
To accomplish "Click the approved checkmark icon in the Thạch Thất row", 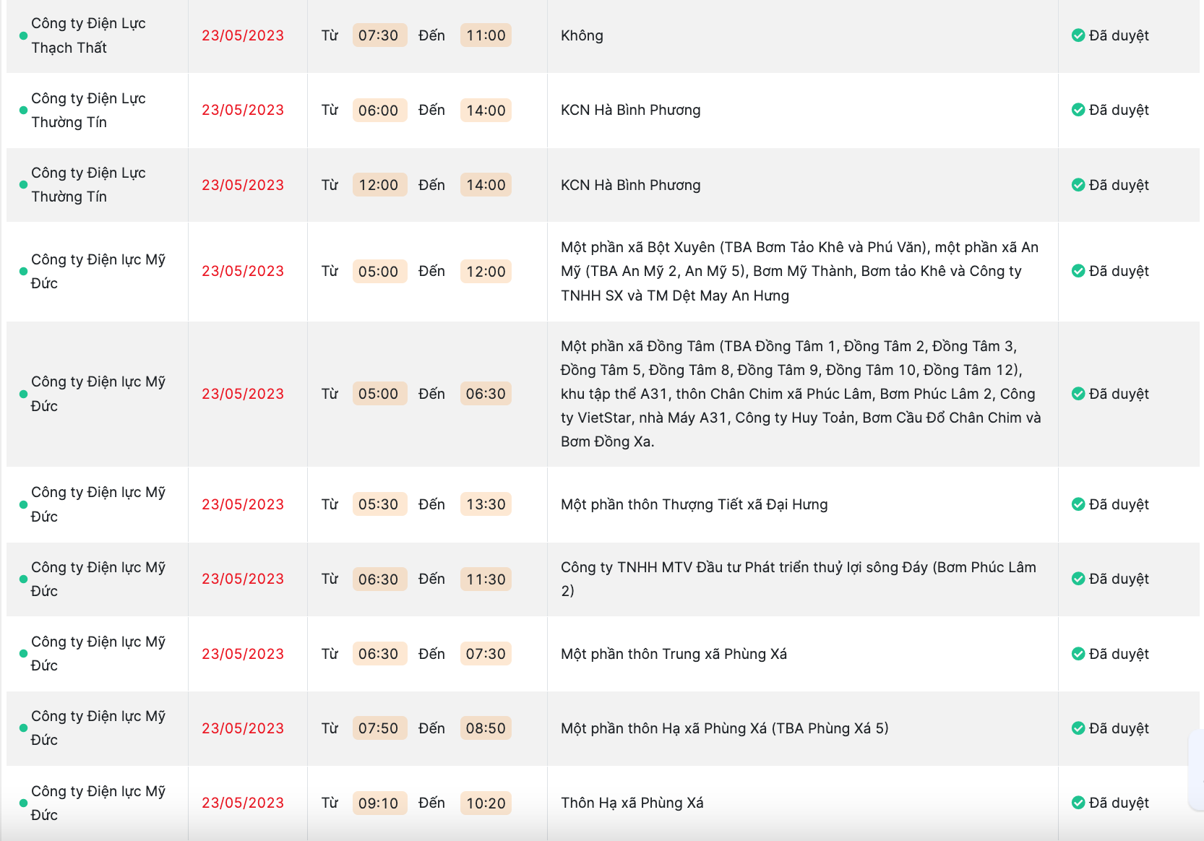I will pyautogui.click(x=1078, y=35).
